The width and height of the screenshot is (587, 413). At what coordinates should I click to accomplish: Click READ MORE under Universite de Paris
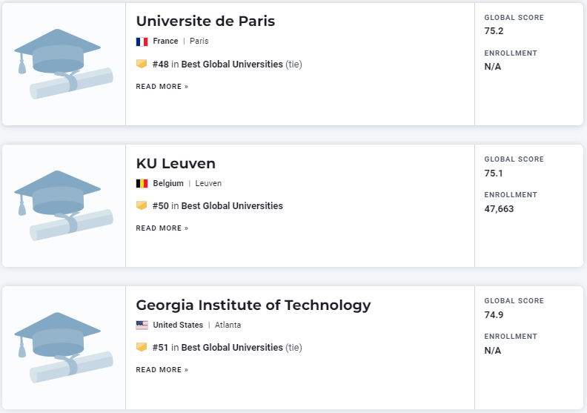[x=162, y=87]
